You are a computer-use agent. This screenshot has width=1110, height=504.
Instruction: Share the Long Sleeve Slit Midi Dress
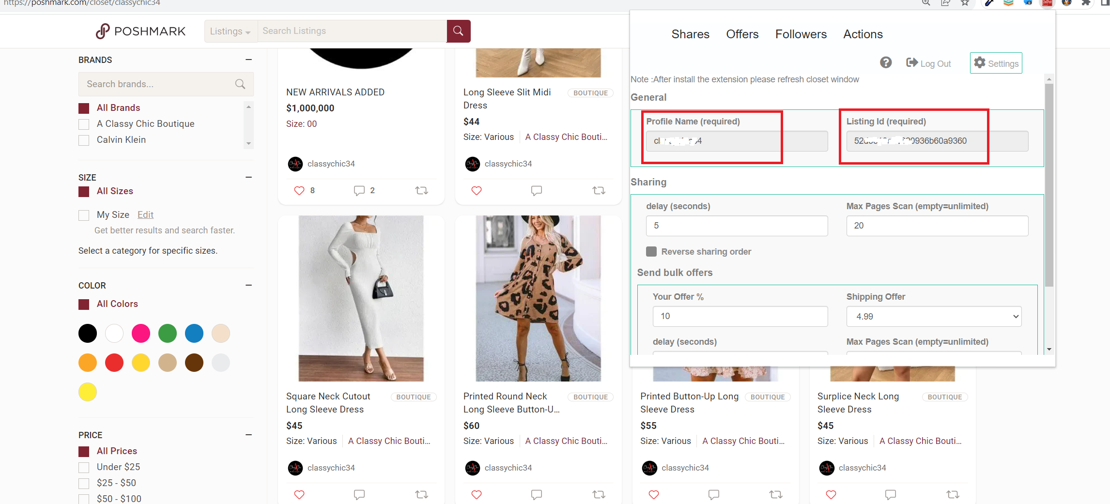(599, 191)
